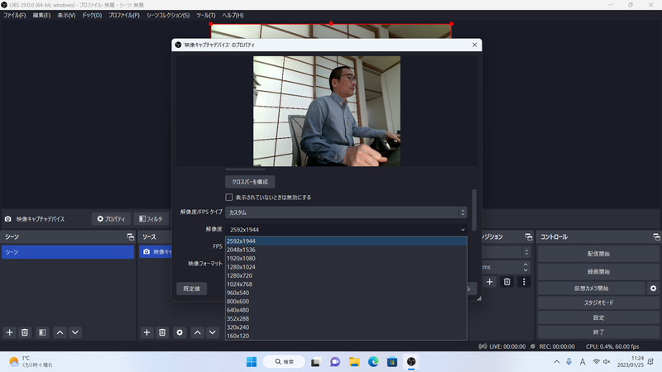
Task: Open Settings from Controls panel
Action: tap(598, 317)
